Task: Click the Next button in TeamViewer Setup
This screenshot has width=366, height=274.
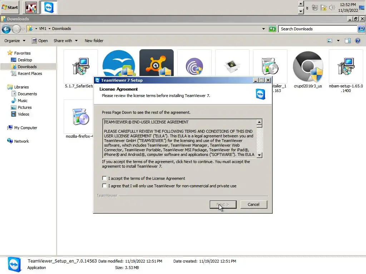Action: tap(223, 204)
